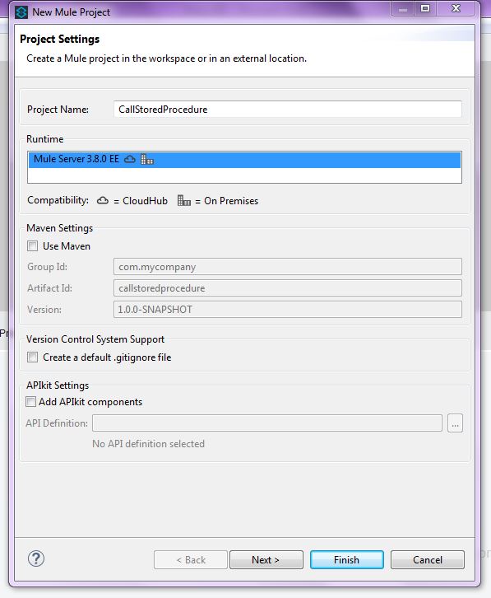
Task: Maximize the New Mule Project window
Action: 425,8
